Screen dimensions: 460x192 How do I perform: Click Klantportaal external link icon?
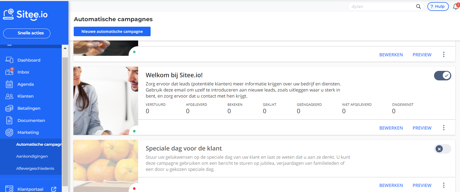[54, 189]
